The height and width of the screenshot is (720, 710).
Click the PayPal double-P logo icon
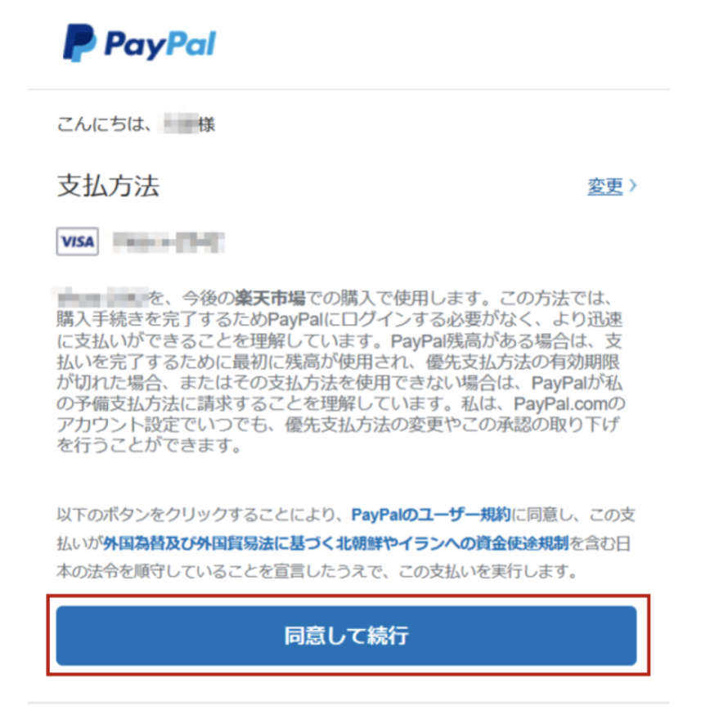79,43
